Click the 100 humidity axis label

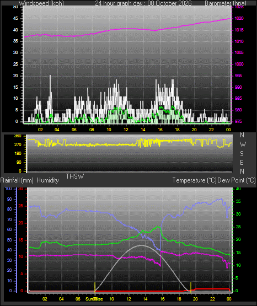pos(8,189)
